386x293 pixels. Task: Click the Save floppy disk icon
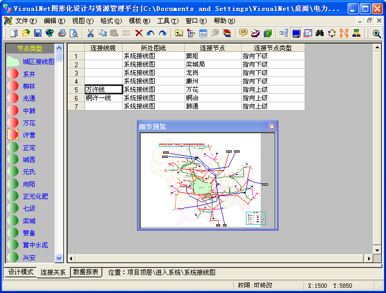pos(38,33)
